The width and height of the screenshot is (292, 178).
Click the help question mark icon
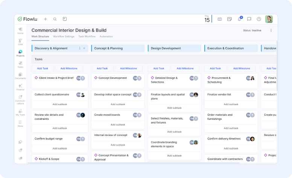pos(259,19)
